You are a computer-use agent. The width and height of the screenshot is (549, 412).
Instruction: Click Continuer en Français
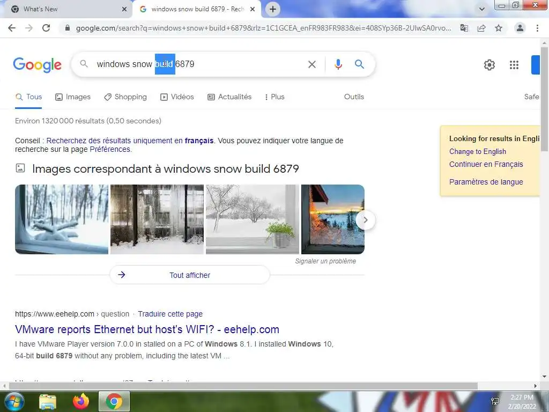pos(486,164)
